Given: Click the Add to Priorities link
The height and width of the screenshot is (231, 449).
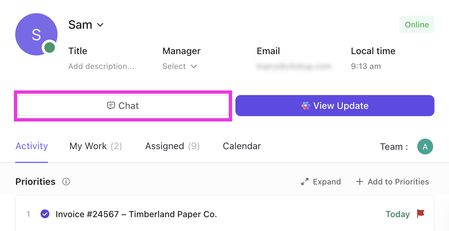Looking at the screenshot, I should pyautogui.click(x=398, y=181).
